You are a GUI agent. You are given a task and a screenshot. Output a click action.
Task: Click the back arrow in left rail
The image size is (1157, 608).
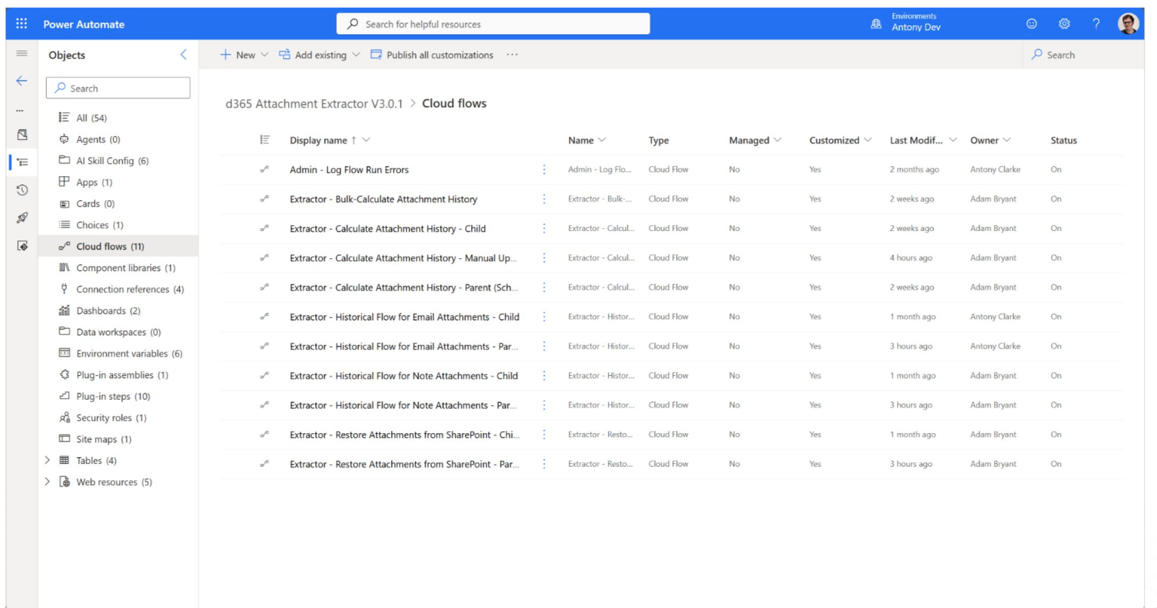pyautogui.click(x=22, y=81)
